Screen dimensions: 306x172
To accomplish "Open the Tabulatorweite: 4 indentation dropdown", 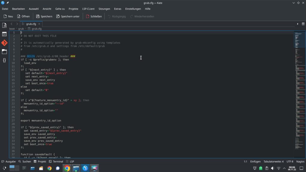I will (x=273, y=162).
